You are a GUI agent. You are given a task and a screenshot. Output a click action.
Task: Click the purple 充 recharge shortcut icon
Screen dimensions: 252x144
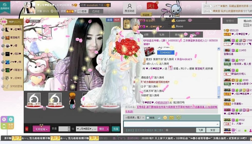4,120
